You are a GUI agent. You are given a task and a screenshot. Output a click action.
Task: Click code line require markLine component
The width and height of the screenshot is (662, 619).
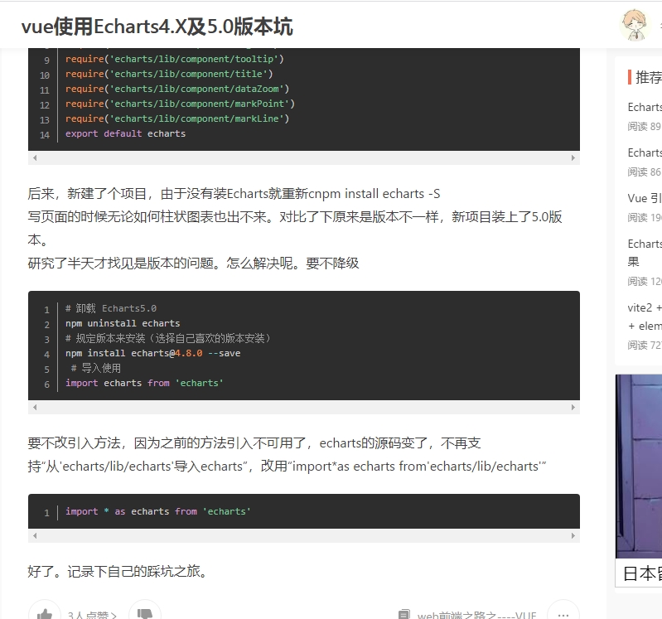[177, 119]
